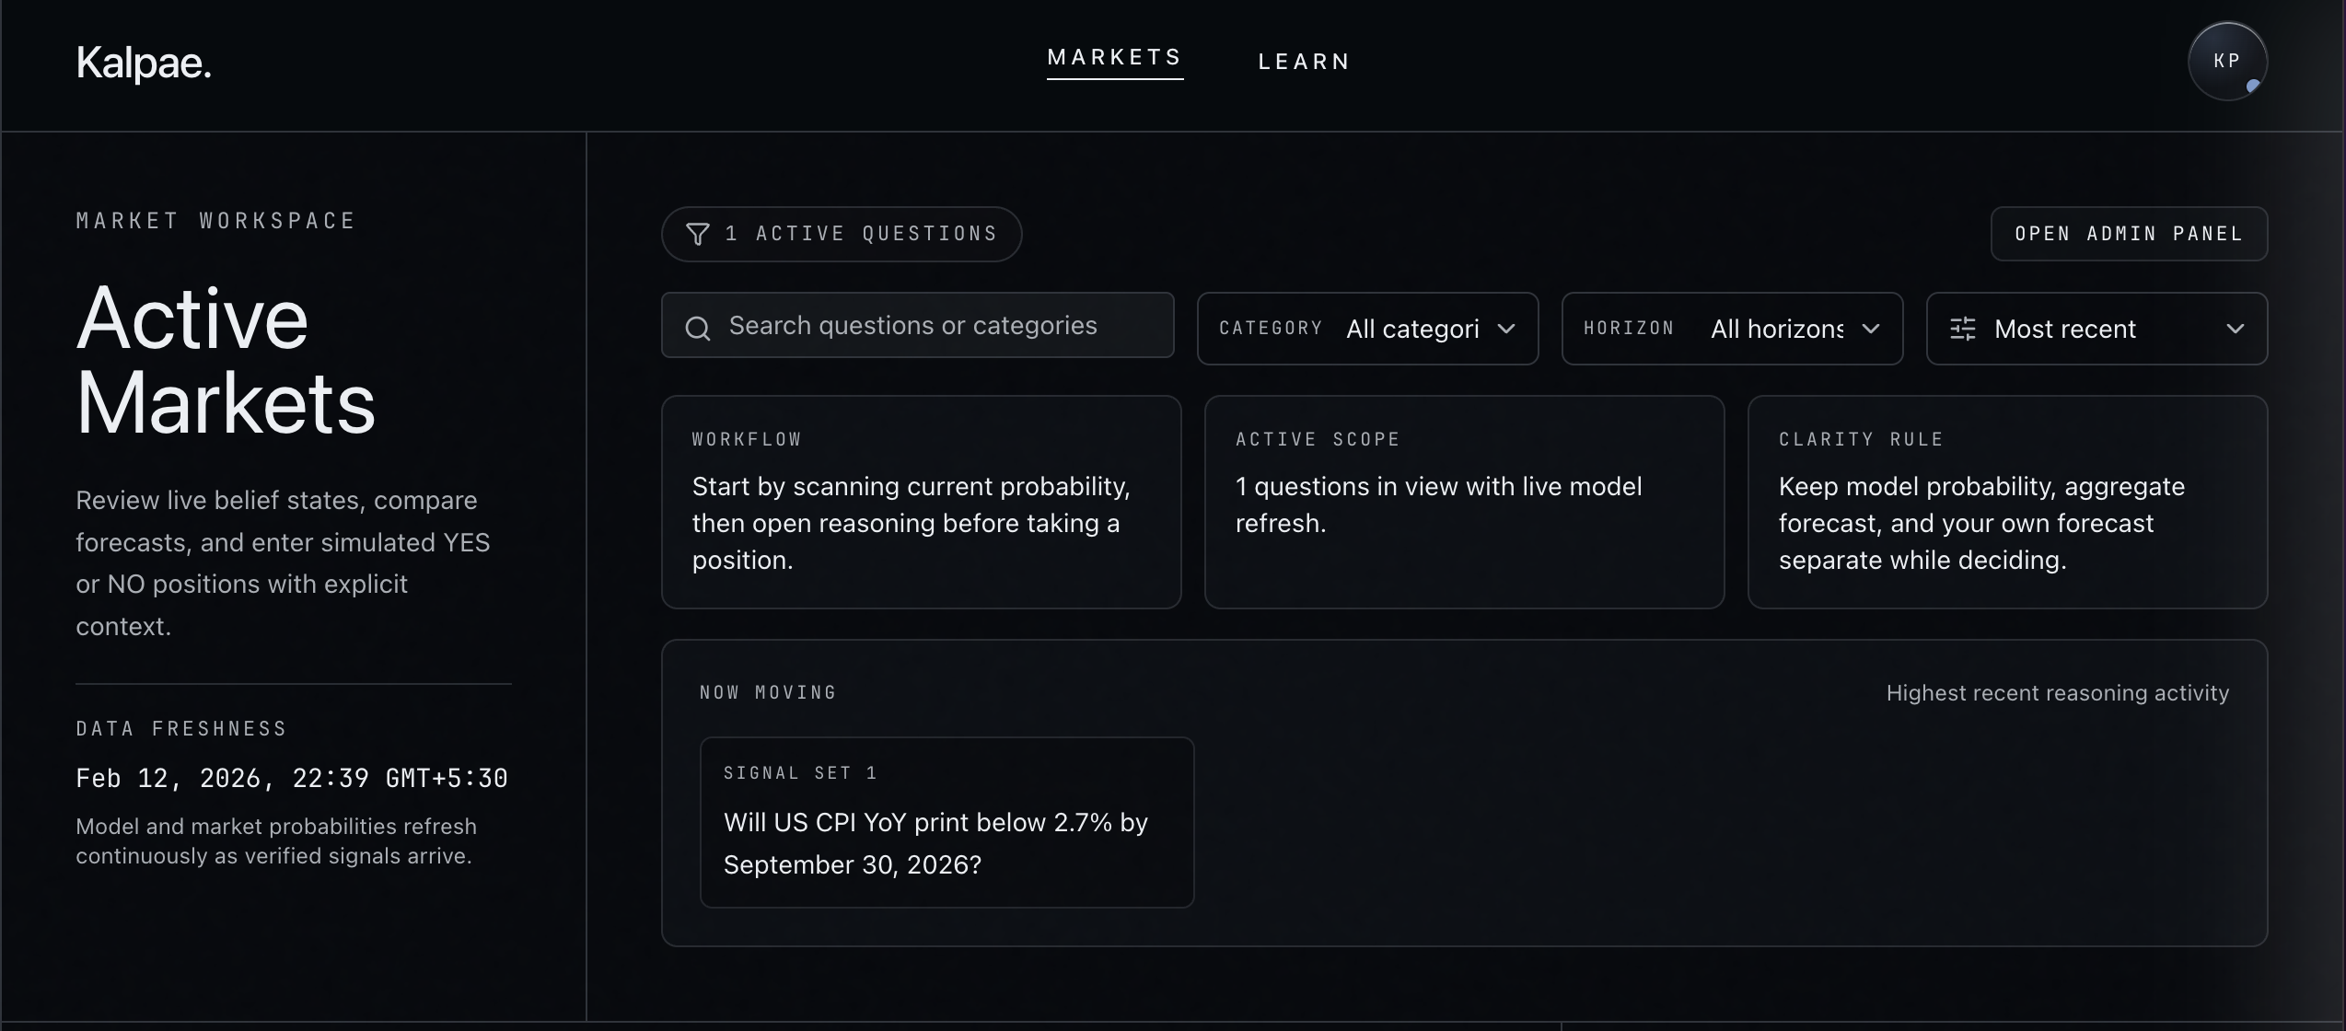This screenshot has width=2346, height=1031.
Task: Click the Horizon dropdown chevron arrow
Action: click(1871, 329)
